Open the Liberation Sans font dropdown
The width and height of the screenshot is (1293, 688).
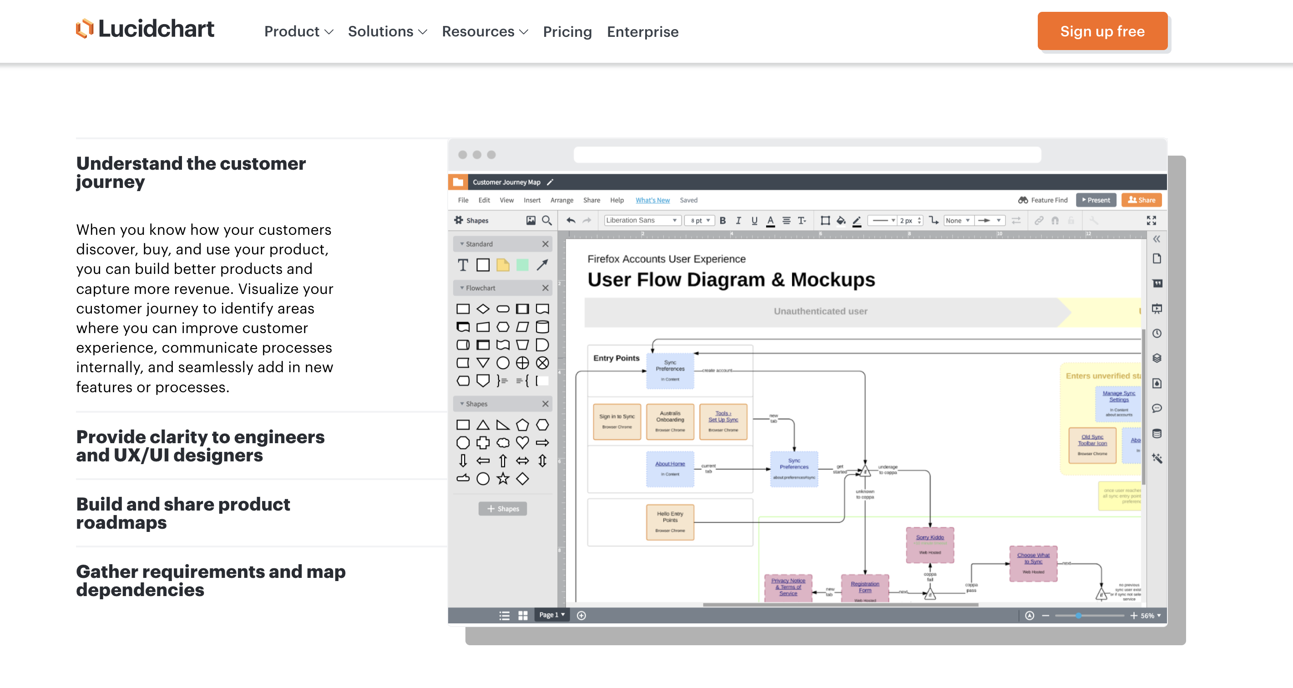click(641, 221)
